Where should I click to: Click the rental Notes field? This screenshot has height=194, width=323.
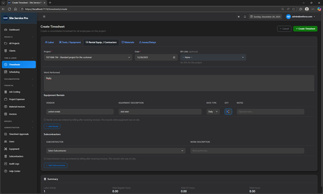point(270,112)
